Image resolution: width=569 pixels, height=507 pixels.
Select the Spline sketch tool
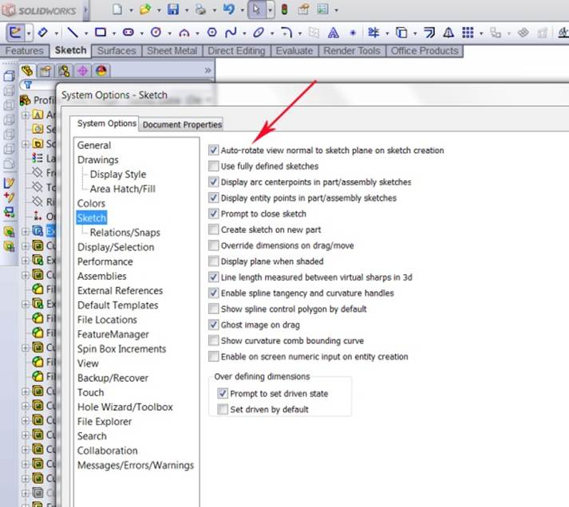pos(231,33)
